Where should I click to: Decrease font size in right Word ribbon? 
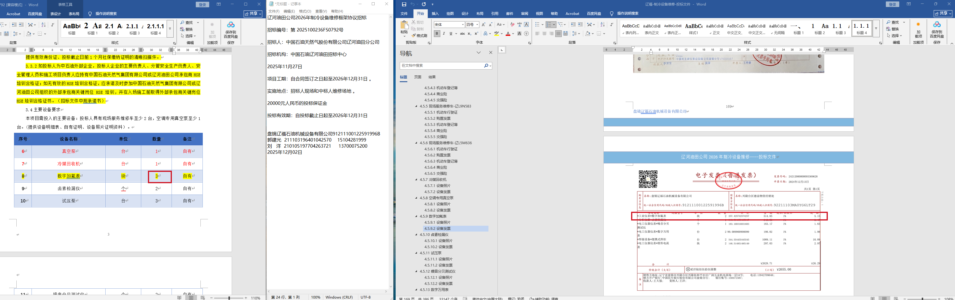click(490, 24)
